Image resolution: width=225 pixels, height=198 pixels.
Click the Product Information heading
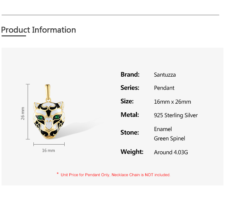pyautogui.click(x=39, y=30)
